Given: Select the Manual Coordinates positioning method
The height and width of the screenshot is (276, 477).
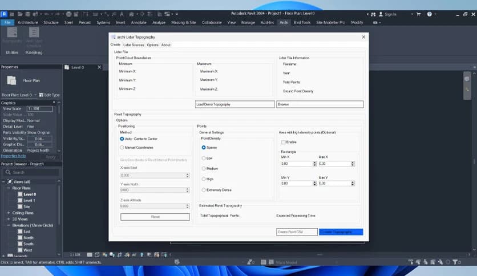Looking at the screenshot, I should 122,147.
